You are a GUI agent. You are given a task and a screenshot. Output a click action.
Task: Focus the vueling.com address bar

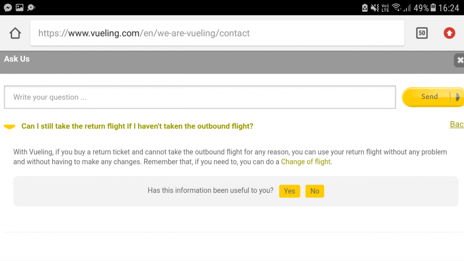click(x=217, y=33)
